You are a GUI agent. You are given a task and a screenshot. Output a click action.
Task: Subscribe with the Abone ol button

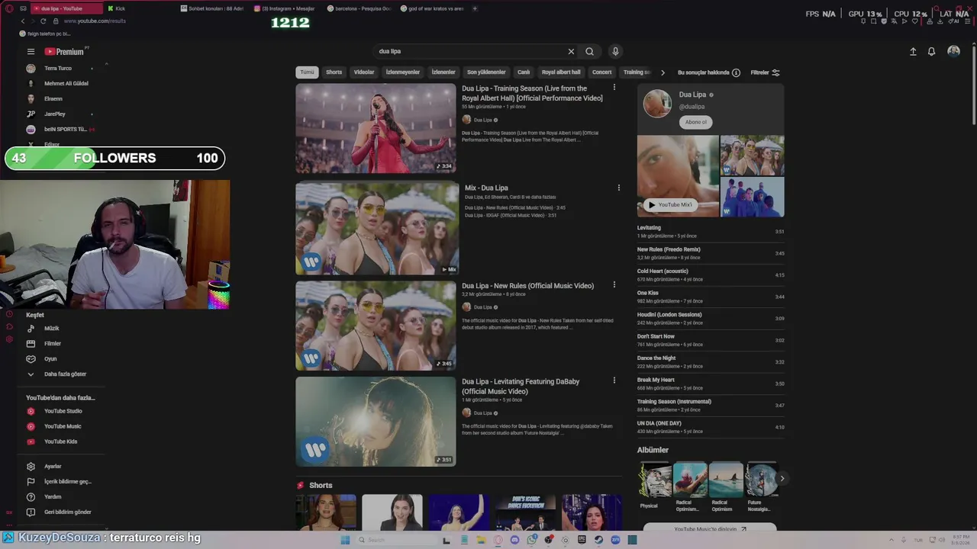coord(695,122)
